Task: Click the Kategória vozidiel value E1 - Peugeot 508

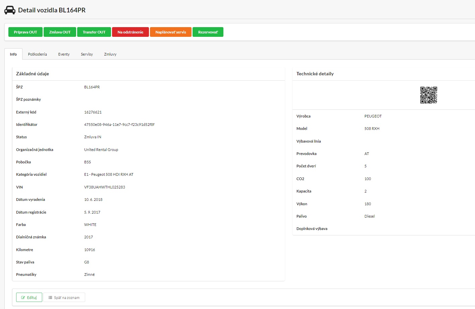Action: tap(109, 174)
